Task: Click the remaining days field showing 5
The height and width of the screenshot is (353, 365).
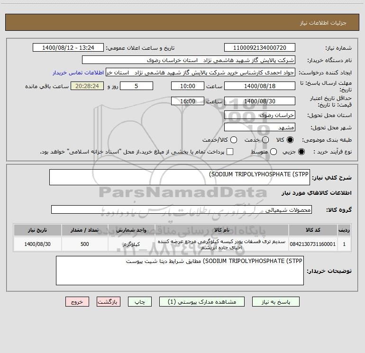Action: coord(137,86)
